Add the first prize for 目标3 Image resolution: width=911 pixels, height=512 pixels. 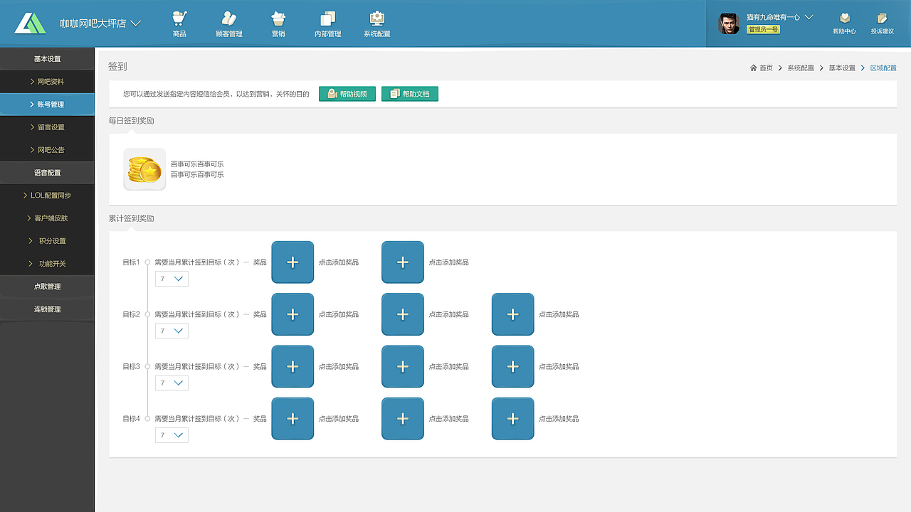293,367
